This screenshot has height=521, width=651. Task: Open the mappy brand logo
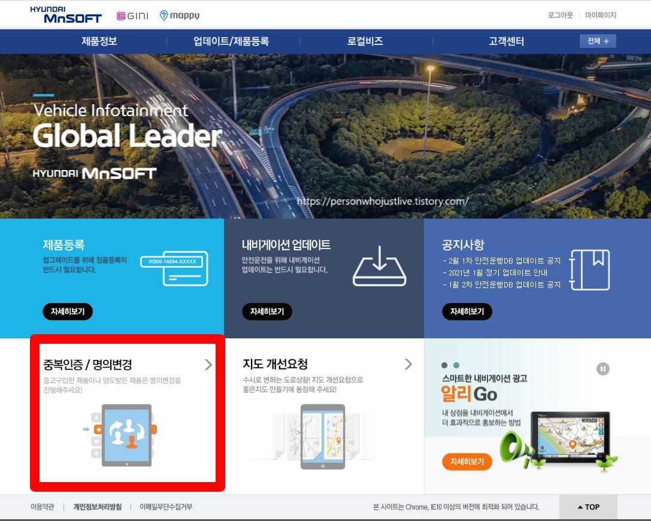(179, 16)
